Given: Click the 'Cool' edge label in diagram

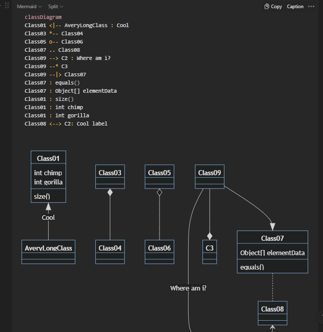Looking at the screenshot, I should pos(48,217).
